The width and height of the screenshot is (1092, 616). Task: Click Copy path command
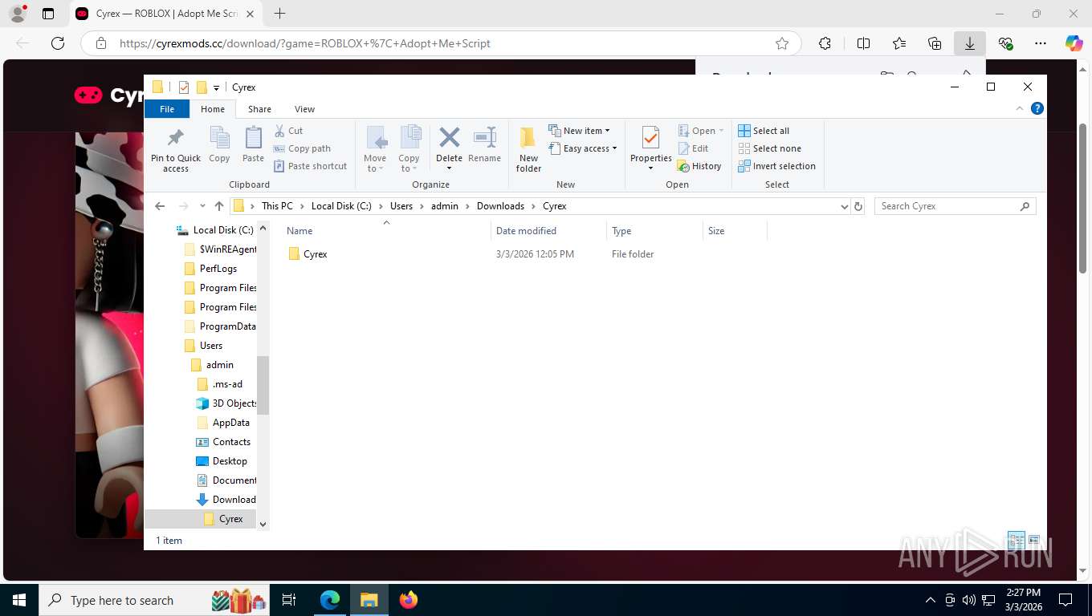click(x=302, y=148)
